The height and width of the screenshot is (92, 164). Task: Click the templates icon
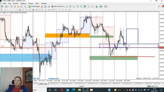[x=105, y=6]
